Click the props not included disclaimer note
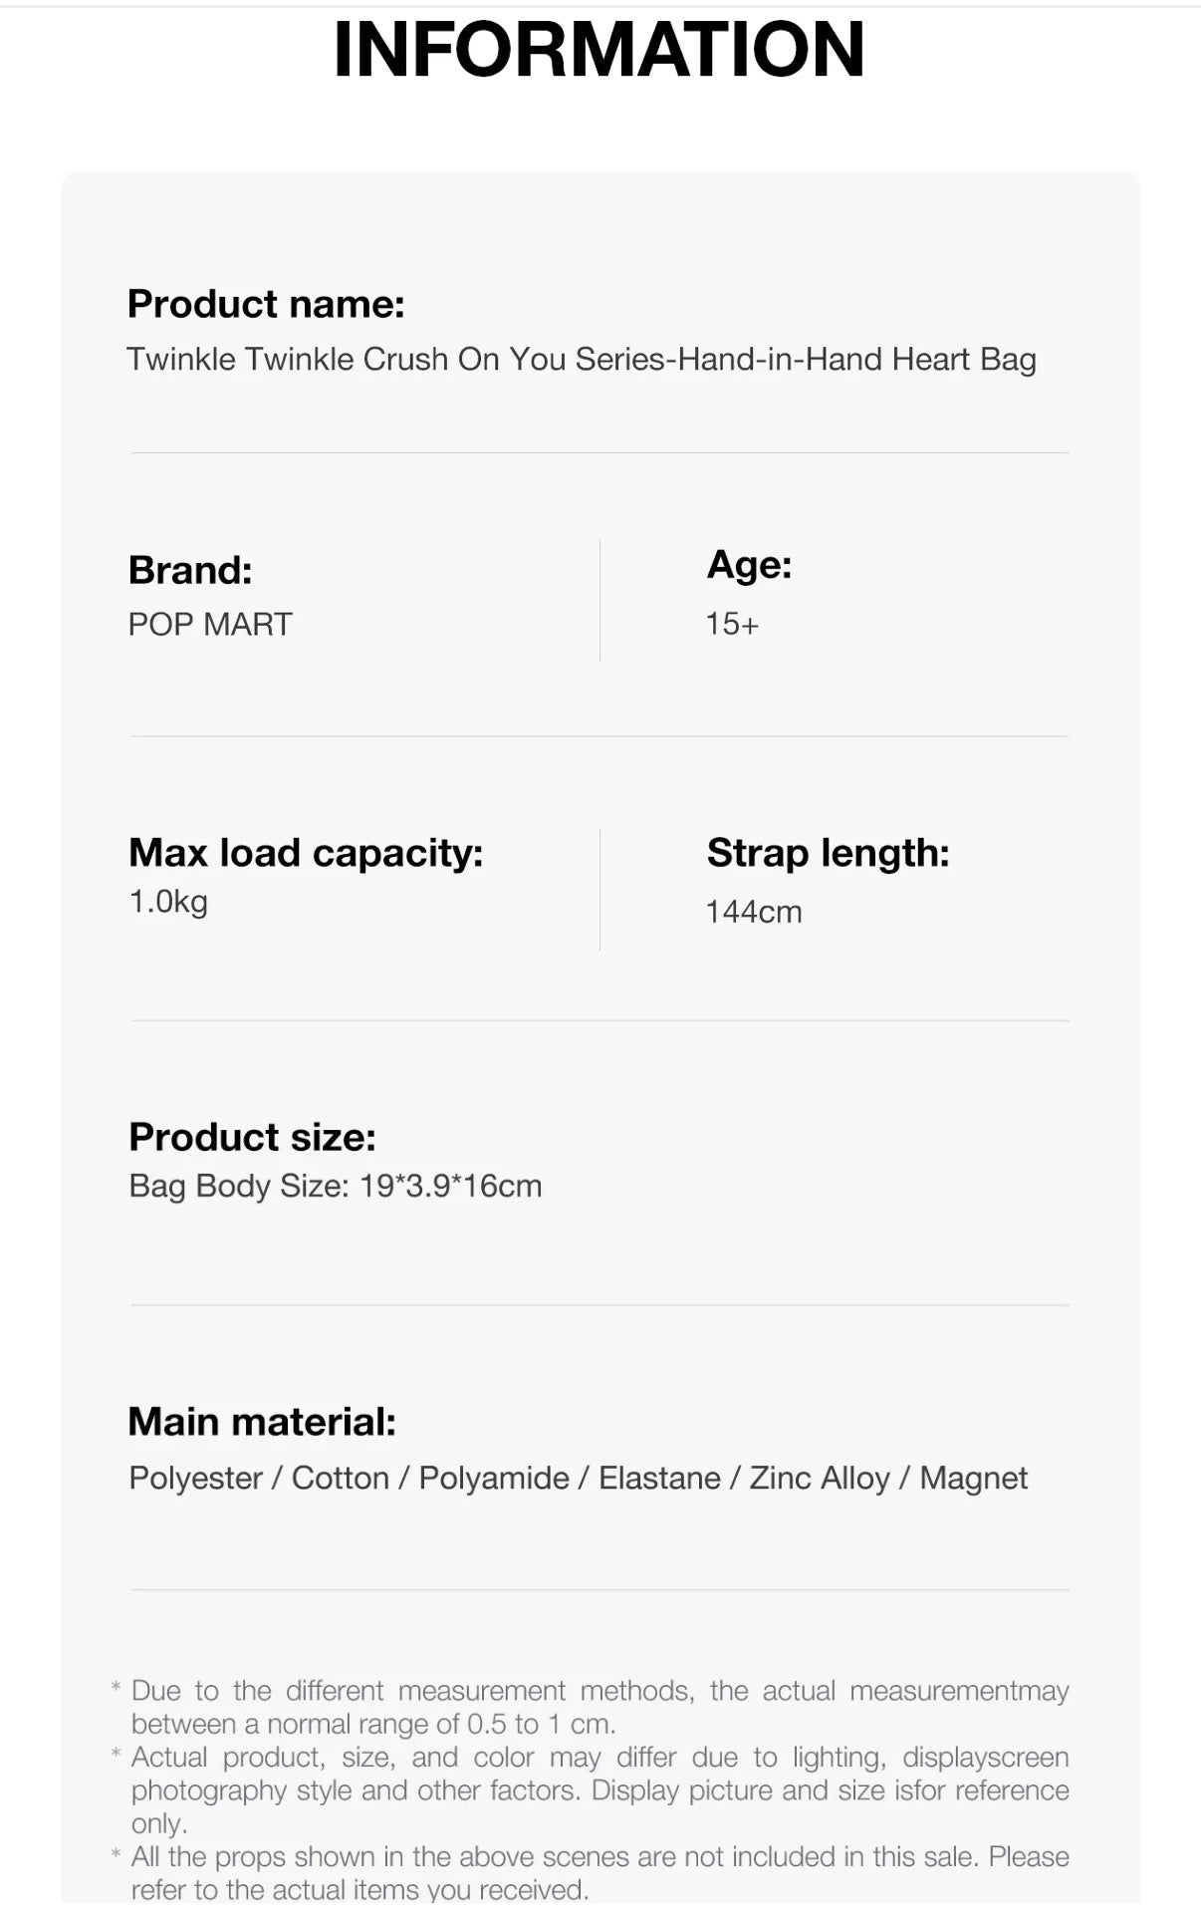 click(x=600, y=1873)
